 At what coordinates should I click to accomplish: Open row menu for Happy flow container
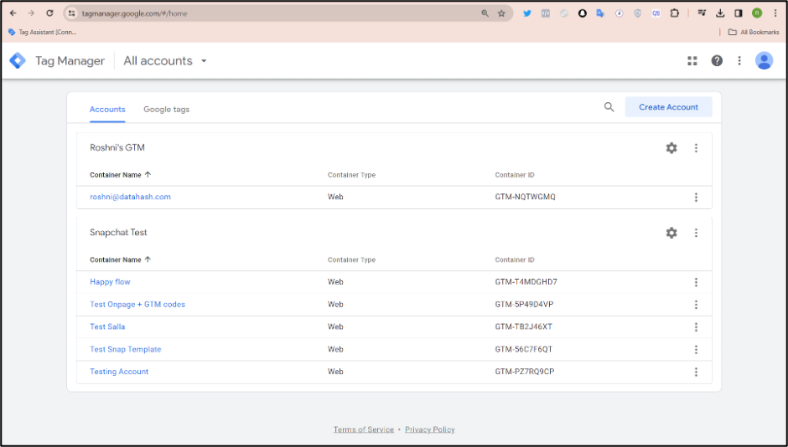pyautogui.click(x=696, y=282)
